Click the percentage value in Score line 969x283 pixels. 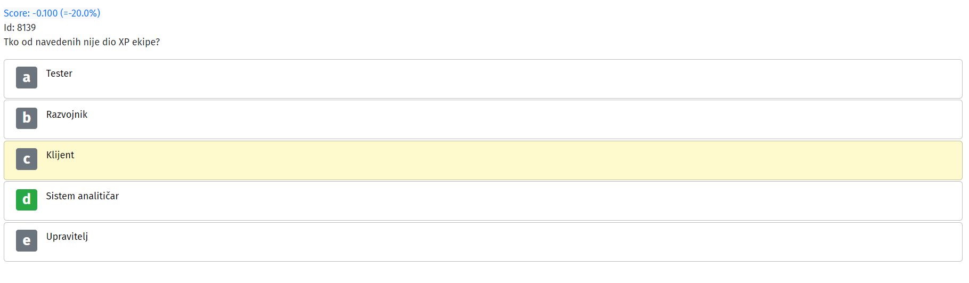click(80, 13)
